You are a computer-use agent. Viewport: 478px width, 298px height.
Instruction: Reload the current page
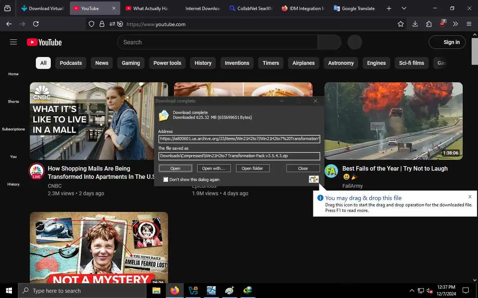click(36, 24)
